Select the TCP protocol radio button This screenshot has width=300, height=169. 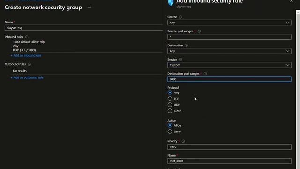point(170,99)
